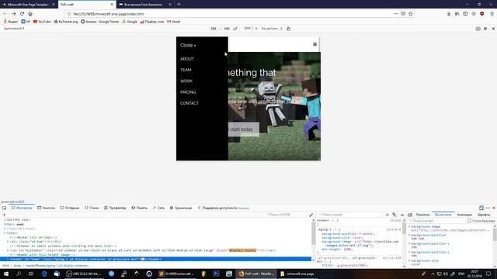497x279 pixels.
Task: Toggle the devtools dock side icon
Action: tap(481, 208)
